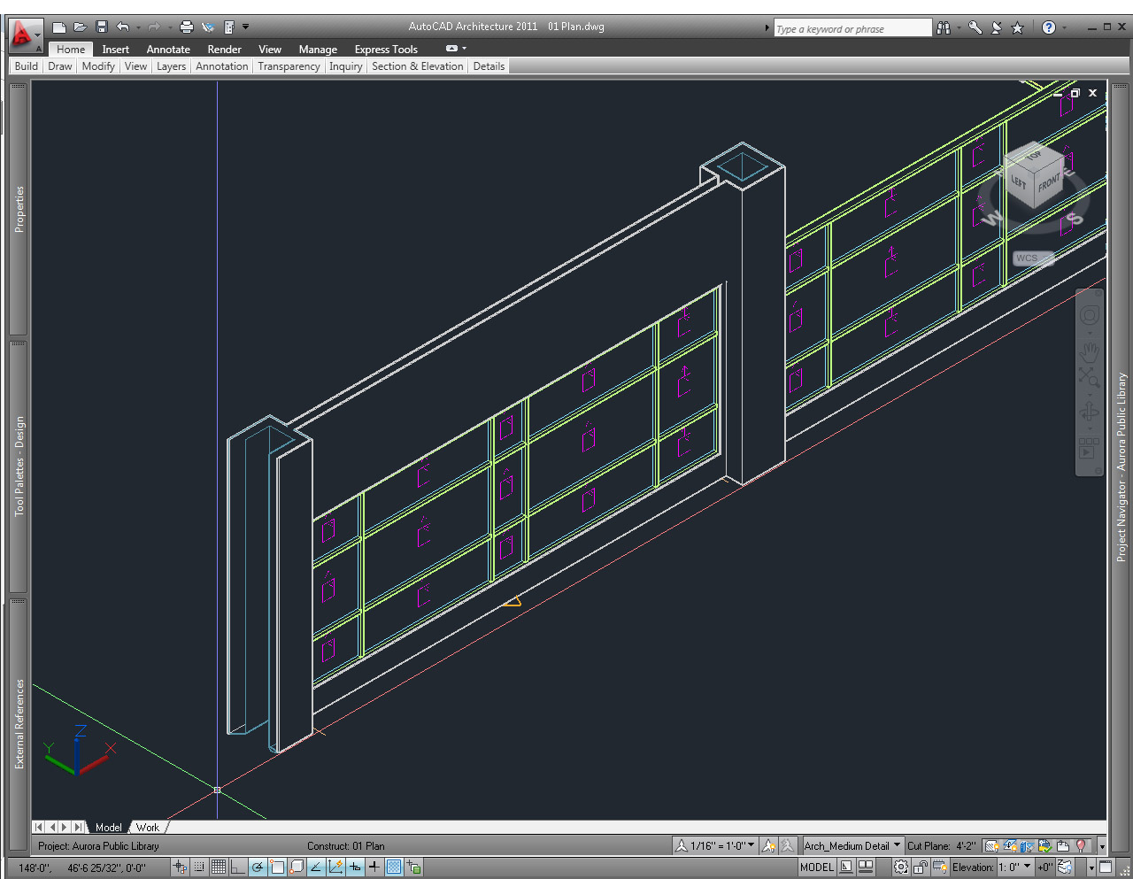Open the Layers ribbon panel
1133x879 pixels.
click(x=171, y=66)
